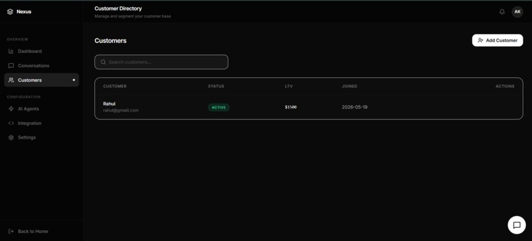
Task: Open AI Agents configuration page
Action: (x=42, y=109)
